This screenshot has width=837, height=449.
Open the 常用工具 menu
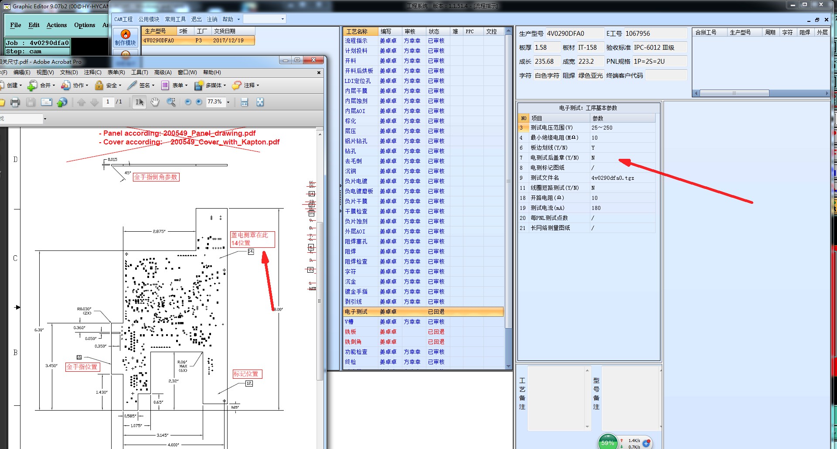click(x=175, y=19)
